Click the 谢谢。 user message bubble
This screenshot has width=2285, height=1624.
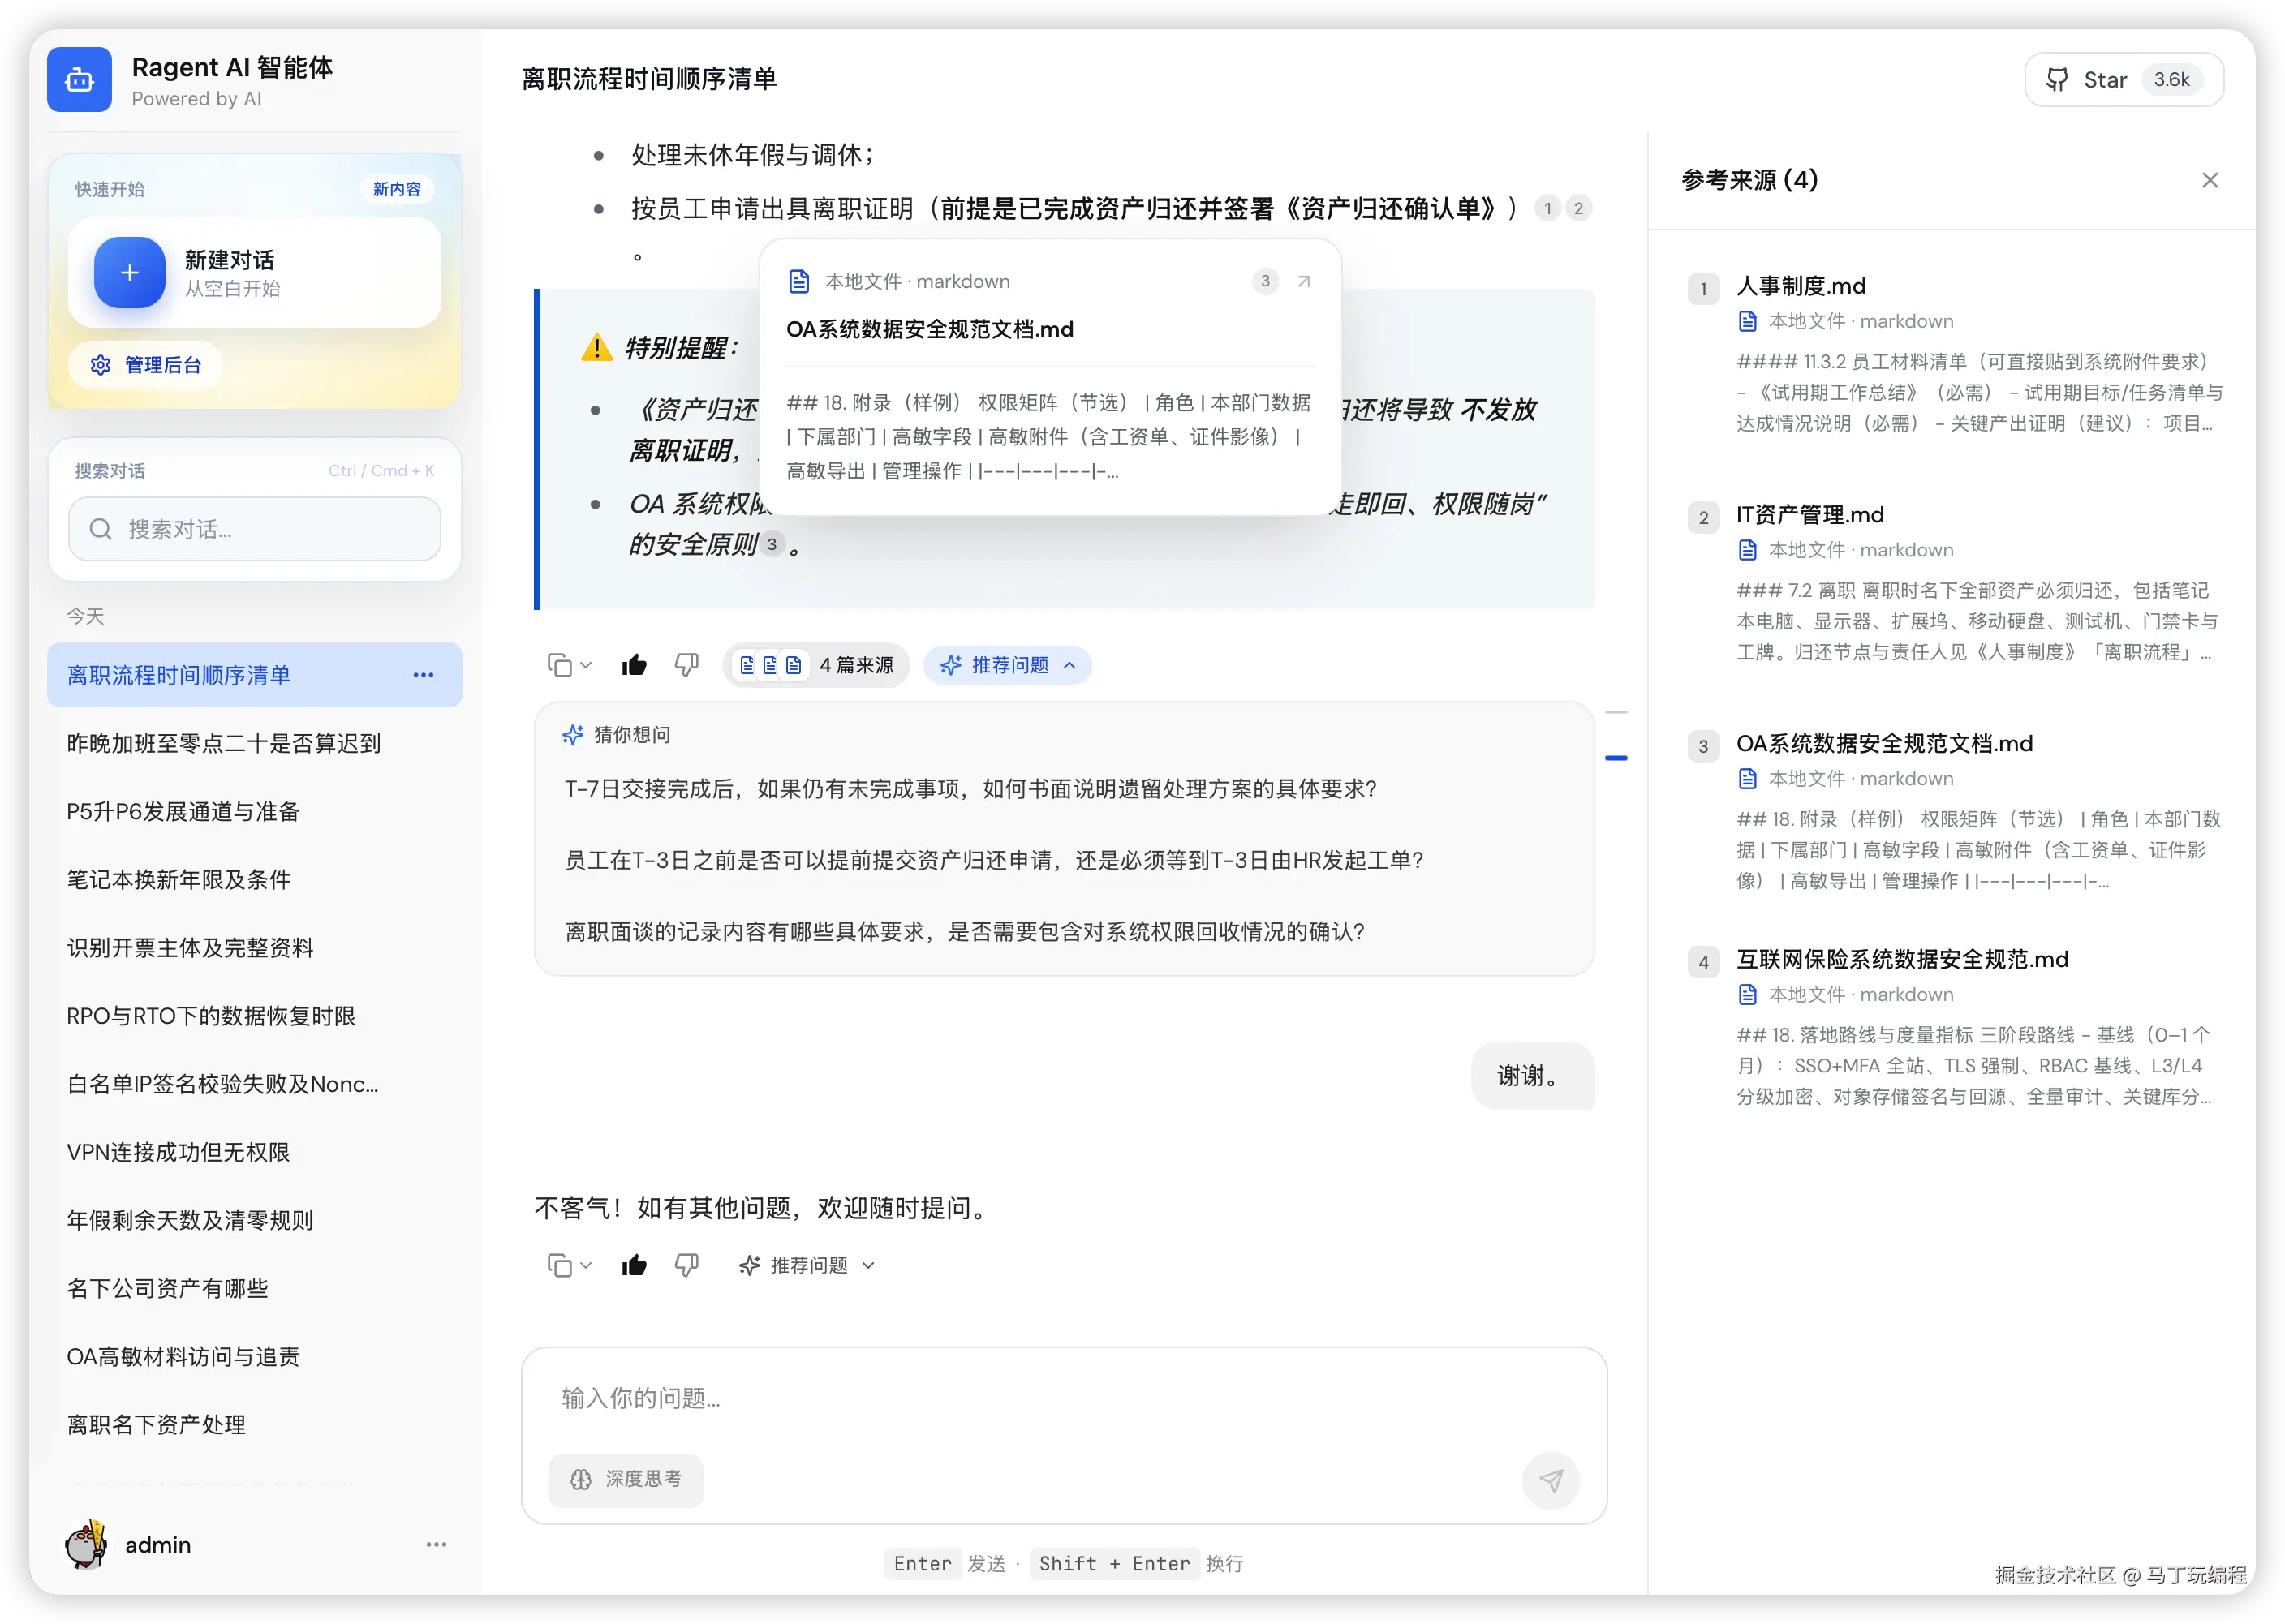point(1533,1075)
